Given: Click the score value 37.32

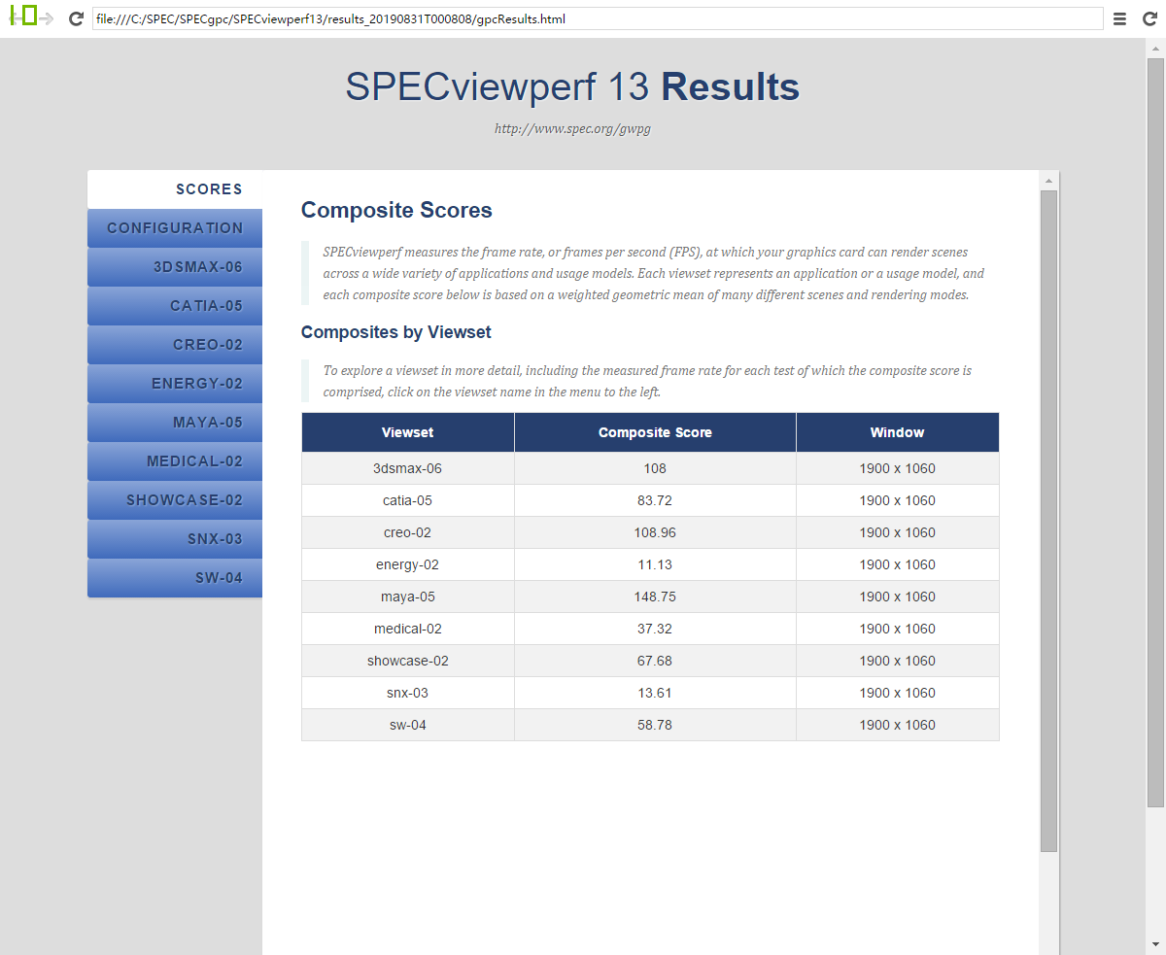Looking at the screenshot, I should click(x=655, y=629).
